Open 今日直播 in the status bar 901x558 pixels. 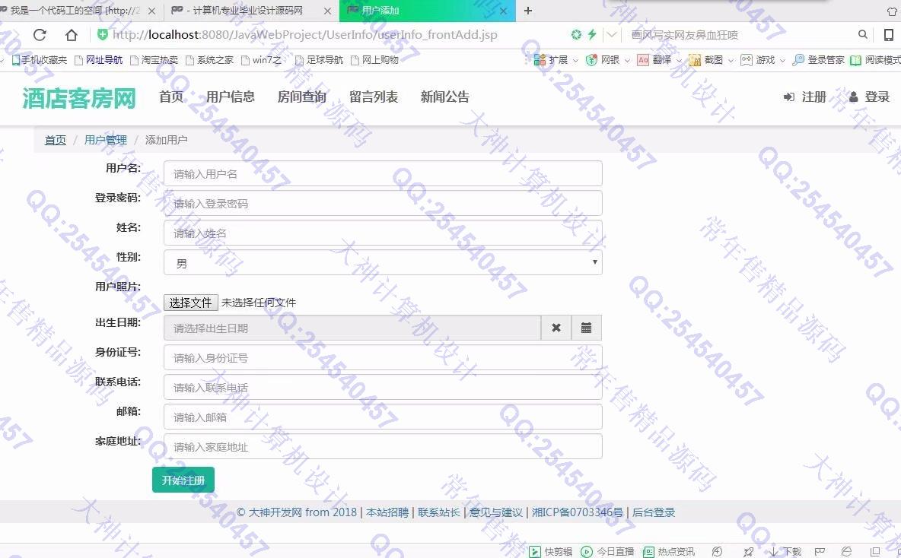(x=607, y=551)
